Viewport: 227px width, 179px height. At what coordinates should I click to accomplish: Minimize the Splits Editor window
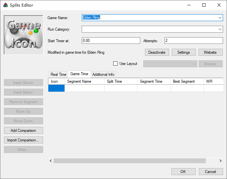click(x=189, y=5)
